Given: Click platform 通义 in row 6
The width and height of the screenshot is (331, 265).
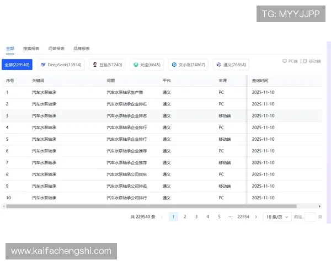Looking at the screenshot, I should coord(167,151).
